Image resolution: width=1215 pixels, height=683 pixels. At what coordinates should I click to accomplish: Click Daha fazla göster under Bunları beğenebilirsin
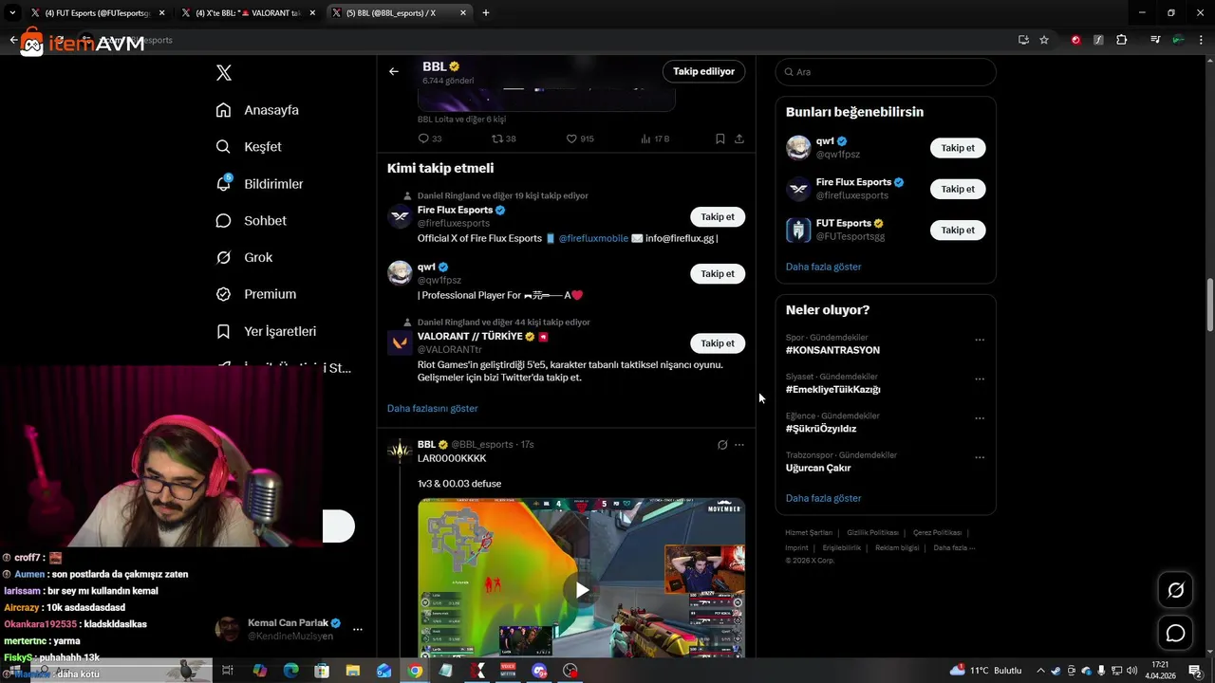point(823,267)
